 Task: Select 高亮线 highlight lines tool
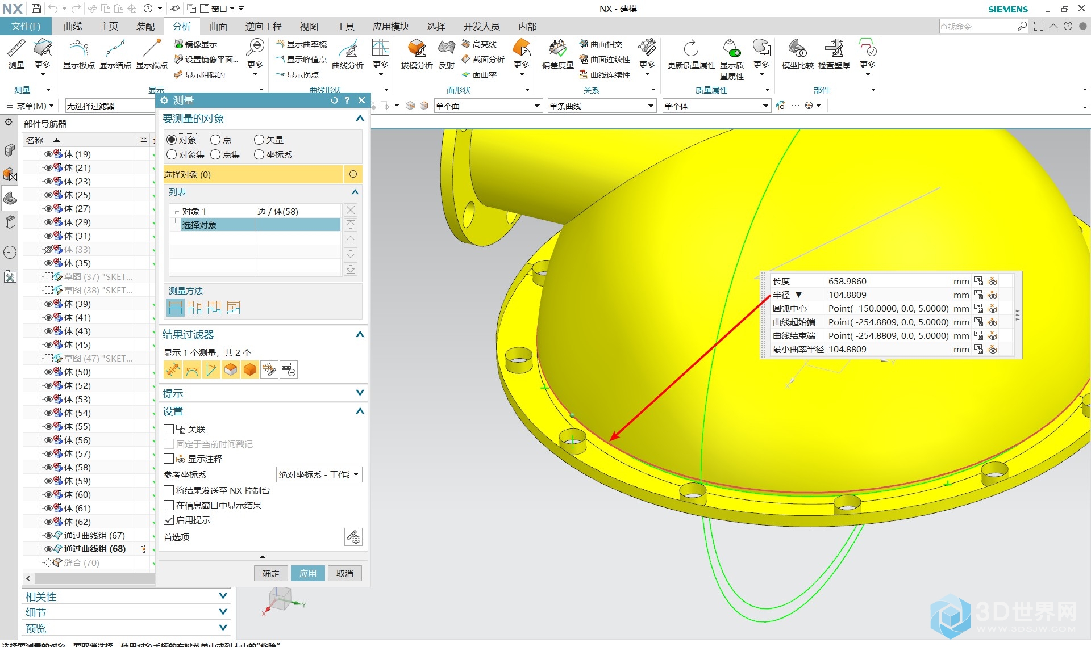click(480, 44)
